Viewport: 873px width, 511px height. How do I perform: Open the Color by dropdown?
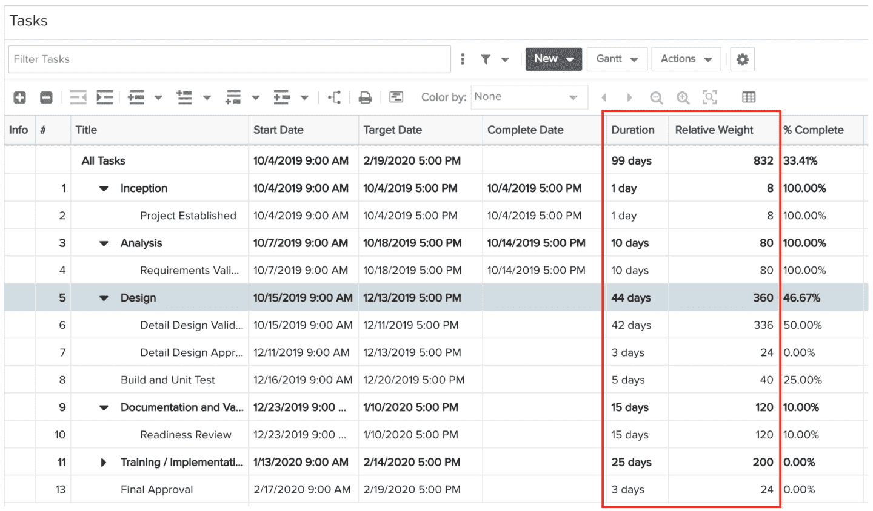click(x=528, y=97)
